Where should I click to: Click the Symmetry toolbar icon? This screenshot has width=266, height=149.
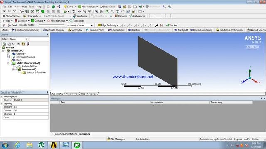coord(75,30)
